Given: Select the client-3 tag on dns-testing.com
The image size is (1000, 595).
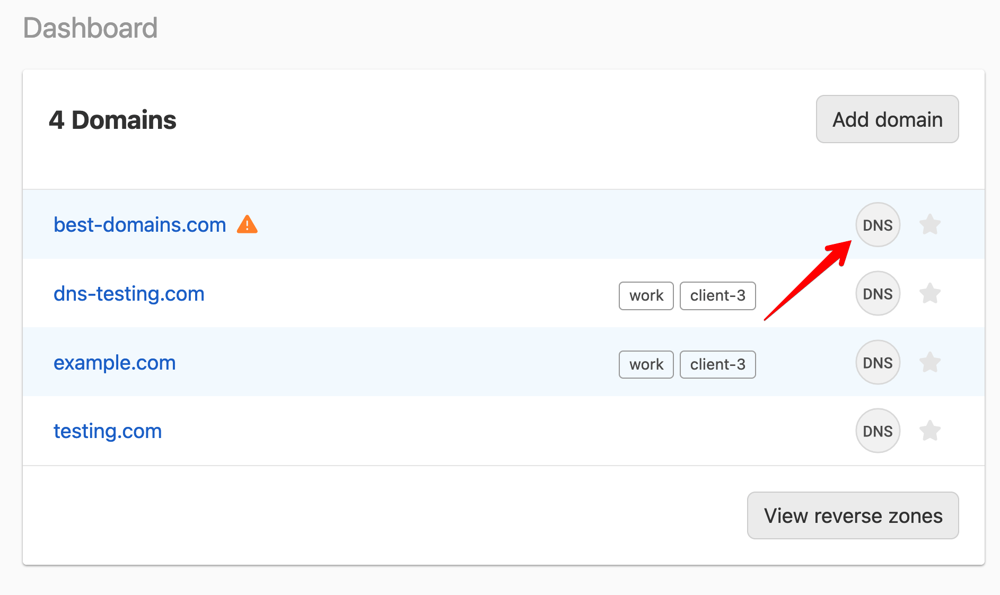Looking at the screenshot, I should click(x=717, y=296).
